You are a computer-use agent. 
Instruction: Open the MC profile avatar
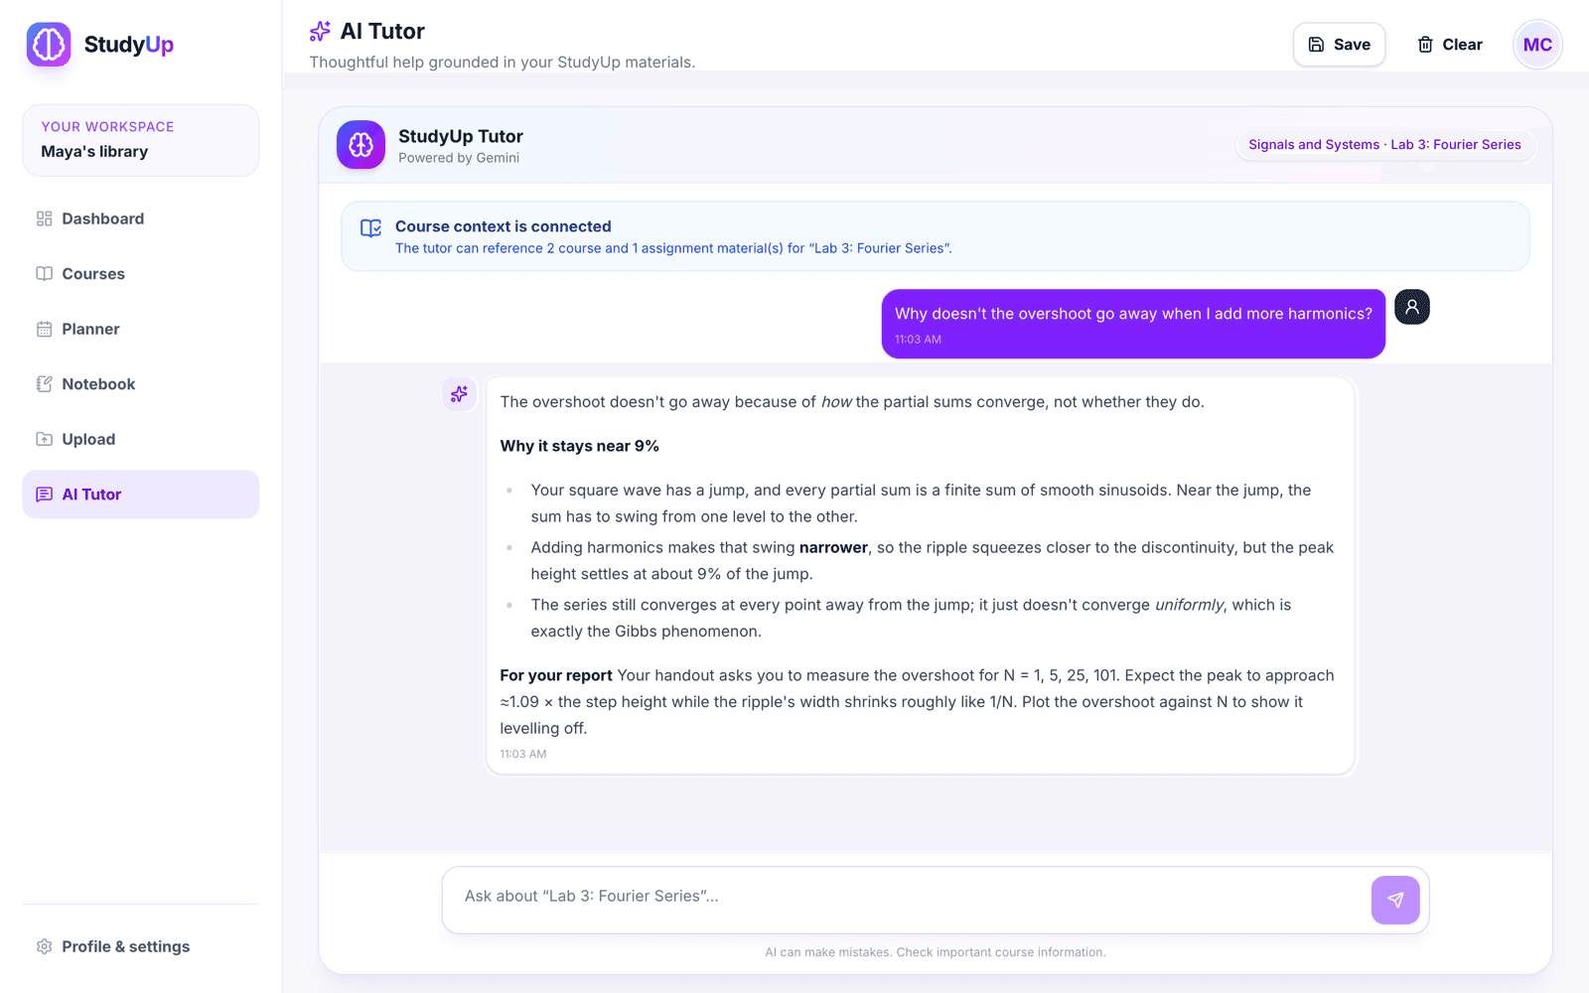pos(1537,45)
